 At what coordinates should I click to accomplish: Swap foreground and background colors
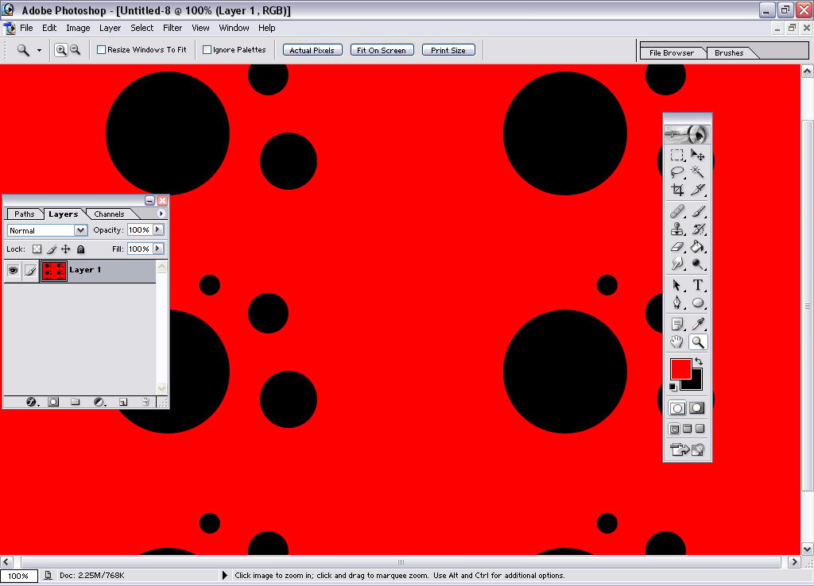[x=699, y=361]
